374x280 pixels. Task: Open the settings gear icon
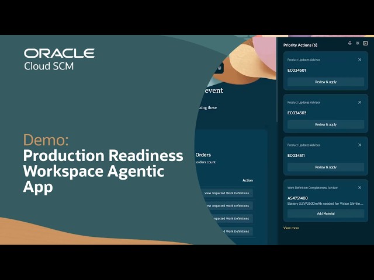[357, 43]
